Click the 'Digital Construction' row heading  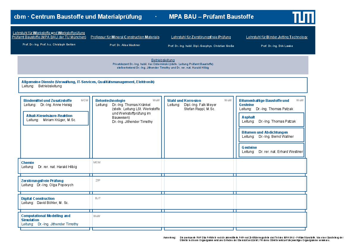tap(38, 199)
